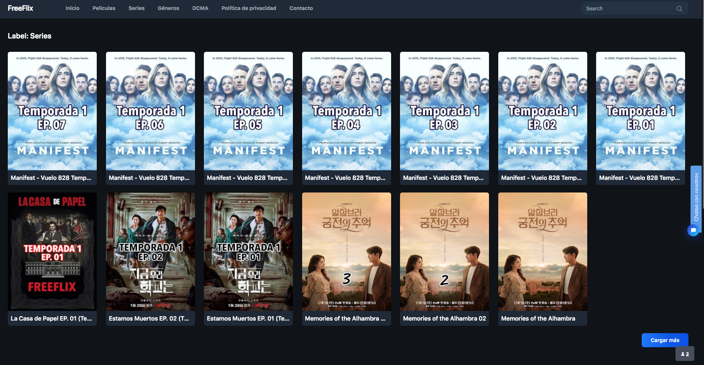Click the 'La Casa de Papel EP. 01' title

pyautogui.click(x=51, y=318)
